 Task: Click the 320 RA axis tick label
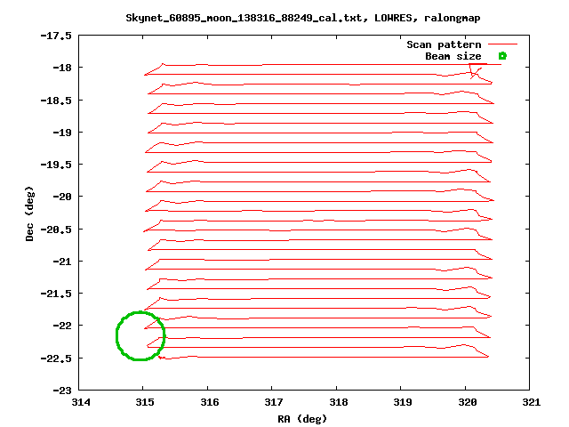pyautogui.click(x=467, y=402)
